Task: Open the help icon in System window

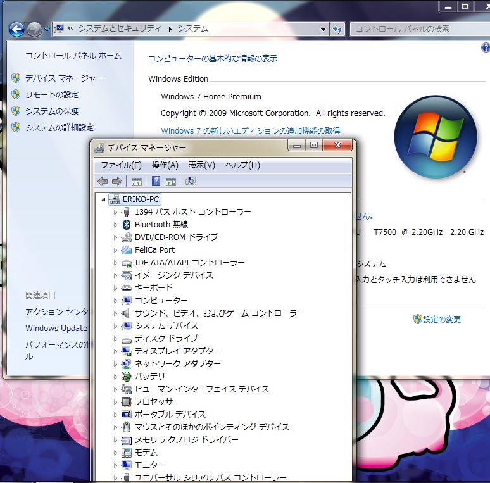Action: click(486, 47)
